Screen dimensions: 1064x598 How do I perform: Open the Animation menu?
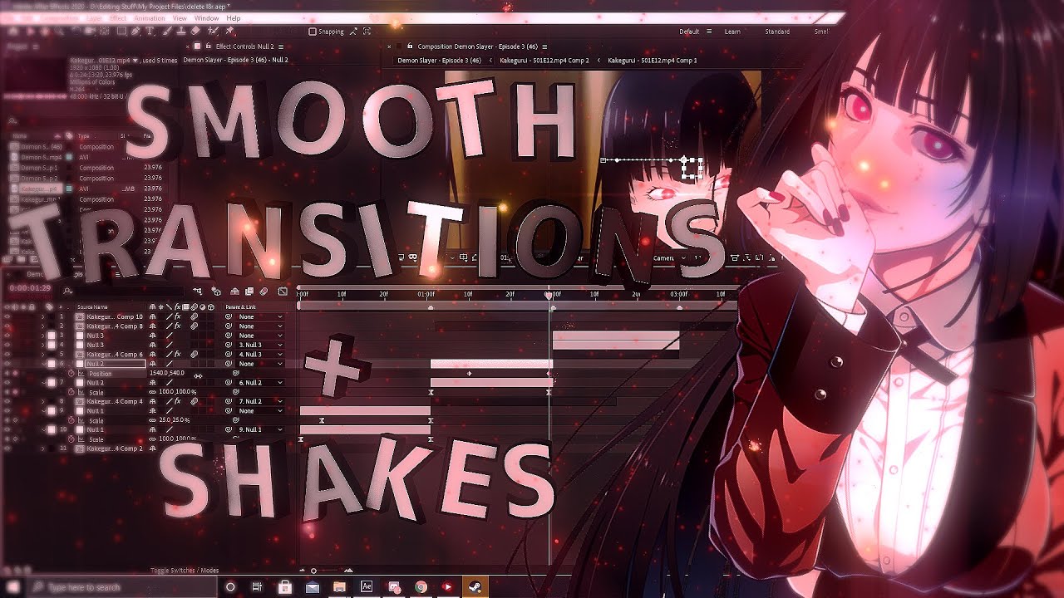[150, 18]
